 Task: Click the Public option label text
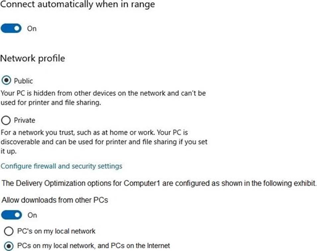pyautogui.click(x=23, y=81)
